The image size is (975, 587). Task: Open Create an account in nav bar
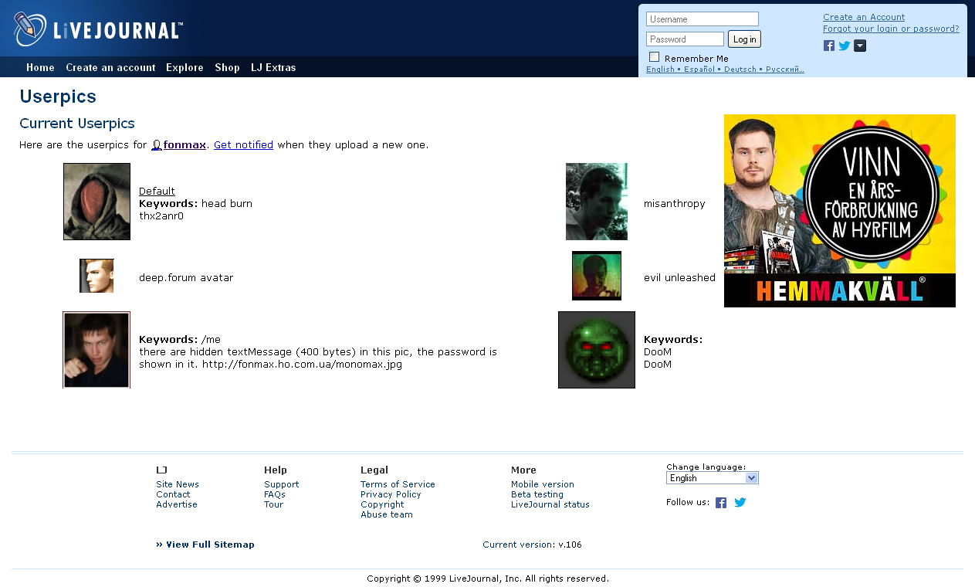pyautogui.click(x=110, y=67)
